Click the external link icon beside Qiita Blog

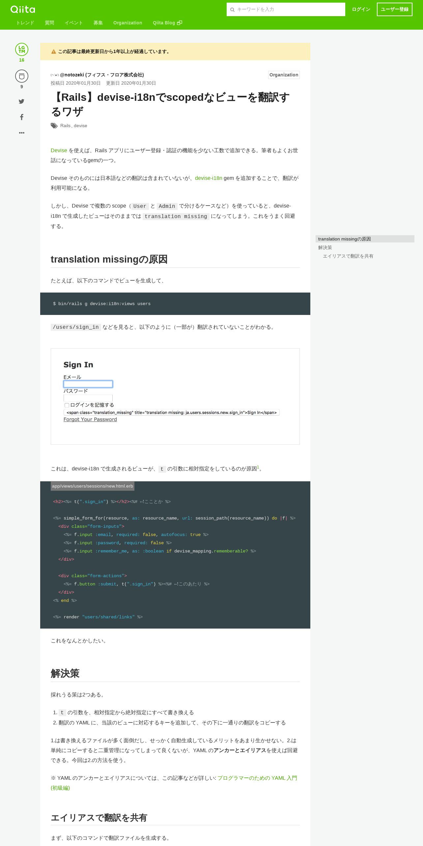(180, 23)
